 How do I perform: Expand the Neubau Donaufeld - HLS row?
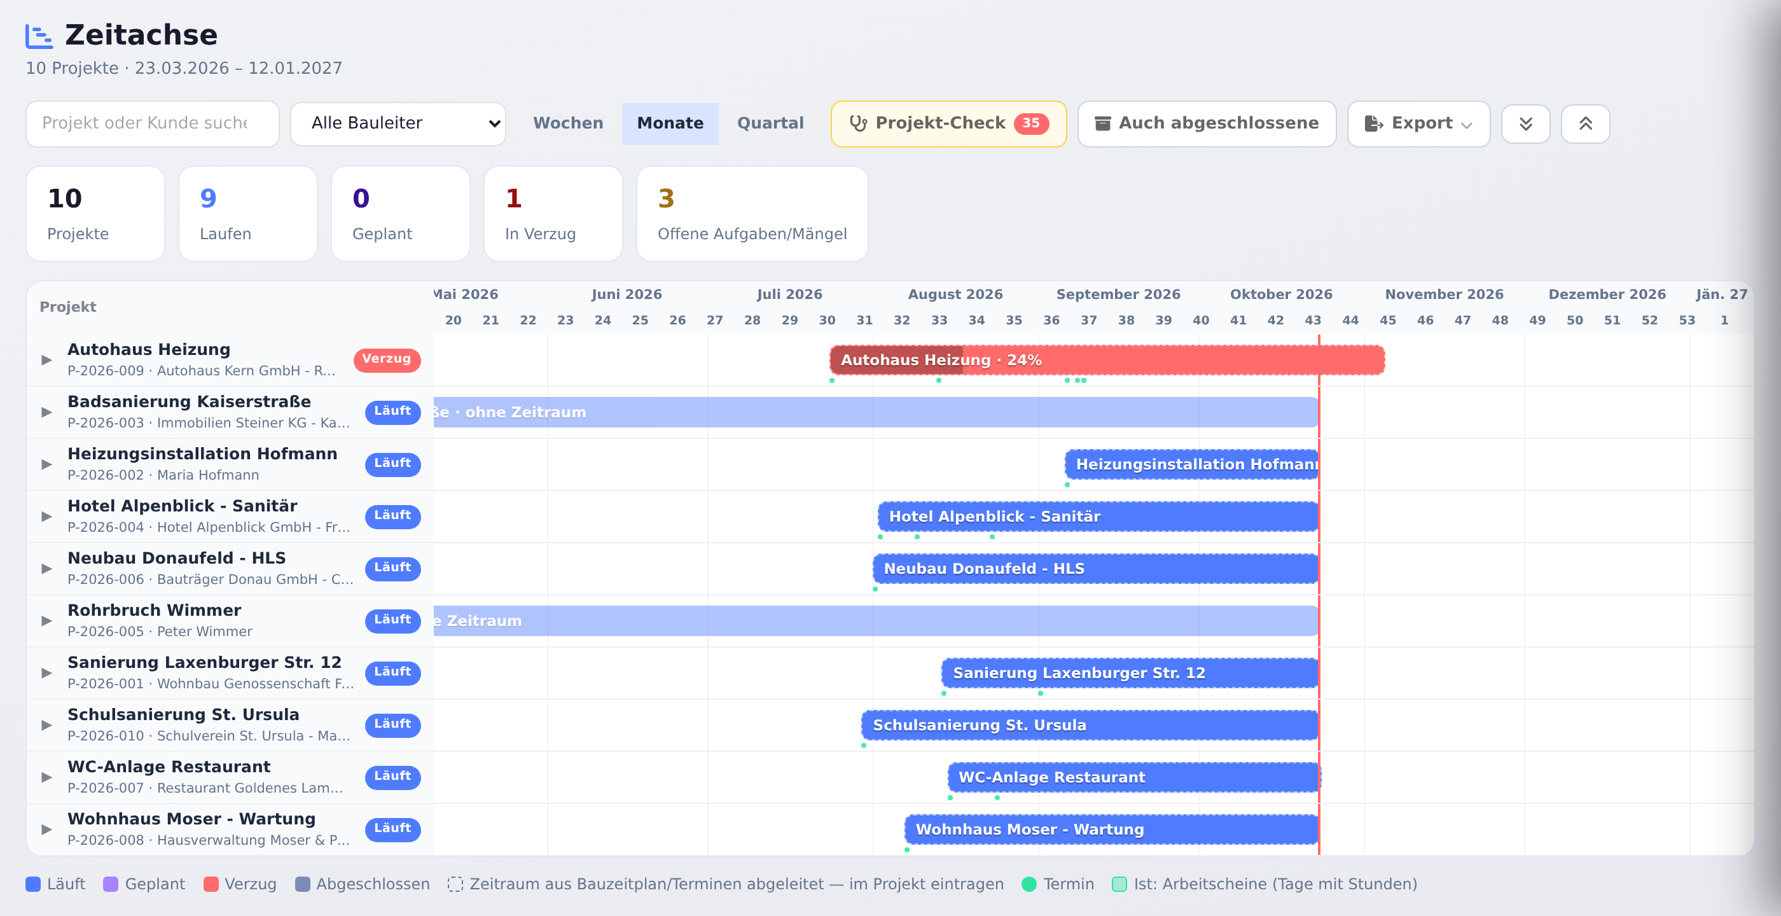click(46, 569)
